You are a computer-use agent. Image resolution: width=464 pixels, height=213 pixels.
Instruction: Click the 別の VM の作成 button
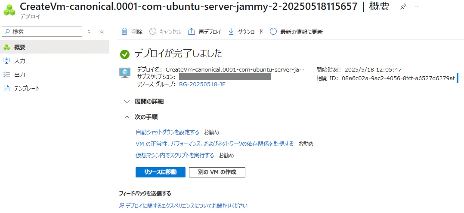217,172
